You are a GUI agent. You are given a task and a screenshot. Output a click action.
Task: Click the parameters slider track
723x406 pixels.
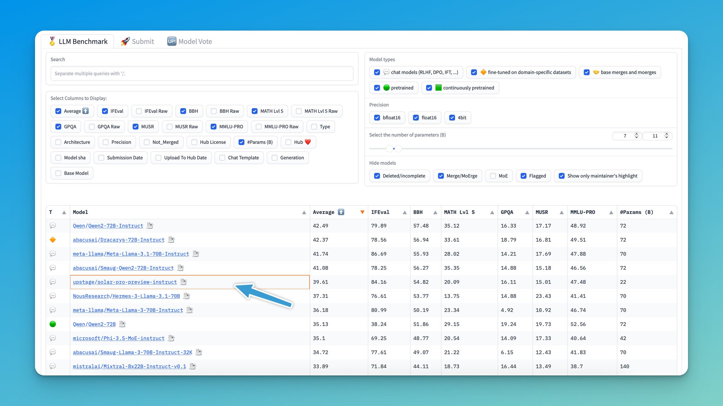521,149
